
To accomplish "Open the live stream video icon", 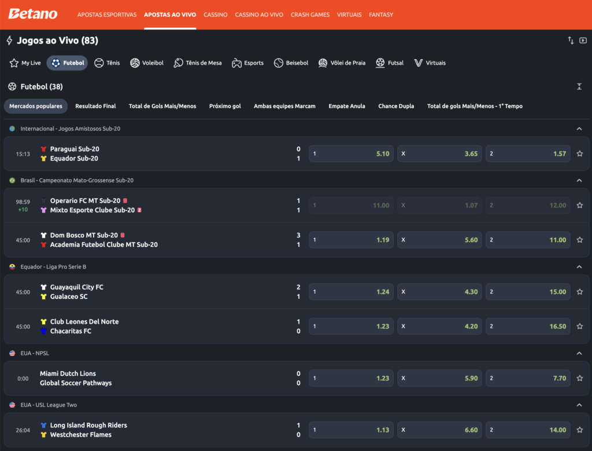I will point(583,40).
